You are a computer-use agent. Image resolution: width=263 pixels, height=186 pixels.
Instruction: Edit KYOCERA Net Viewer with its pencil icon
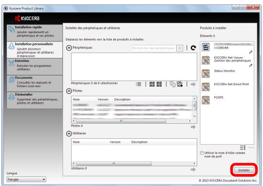[x=251, y=65]
